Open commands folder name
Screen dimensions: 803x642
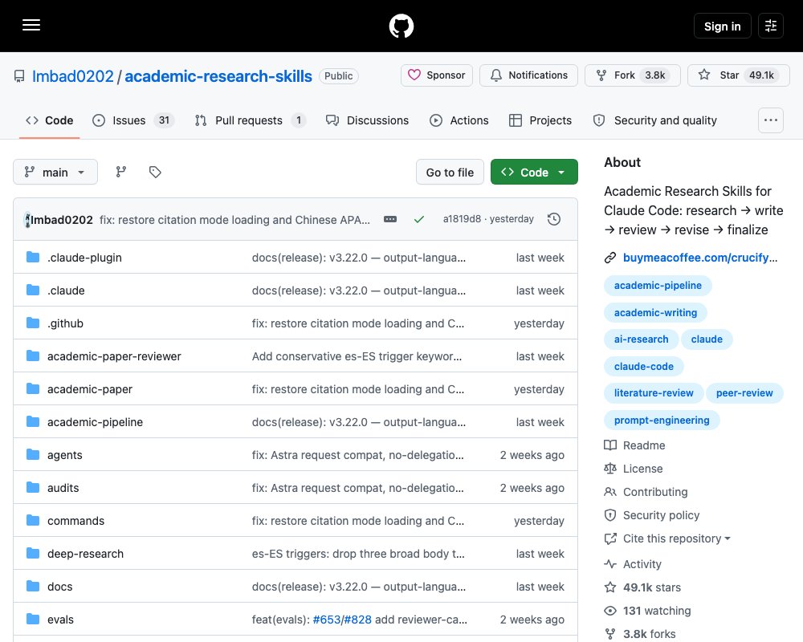coord(75,521)
